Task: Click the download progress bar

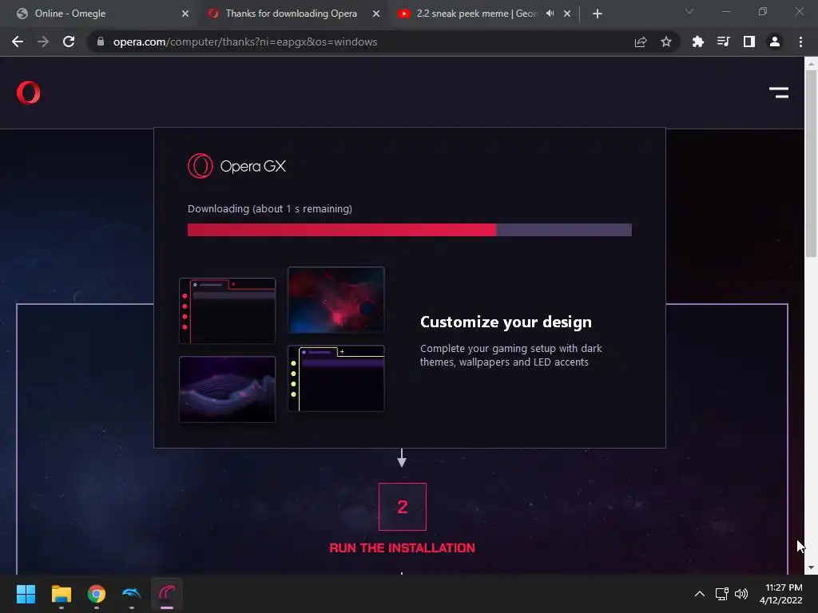Action: click(x=410, y=230)
